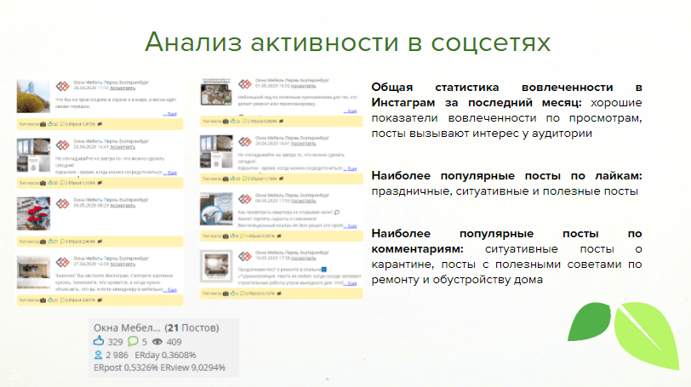691x387 pixels.
Task: Expand "Еще" link in the 06.05.2020 post
Action: coord(351,226)
